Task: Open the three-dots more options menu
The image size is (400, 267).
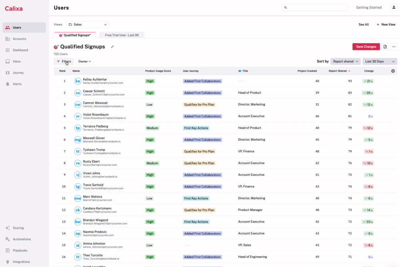Action: [394, 47]
